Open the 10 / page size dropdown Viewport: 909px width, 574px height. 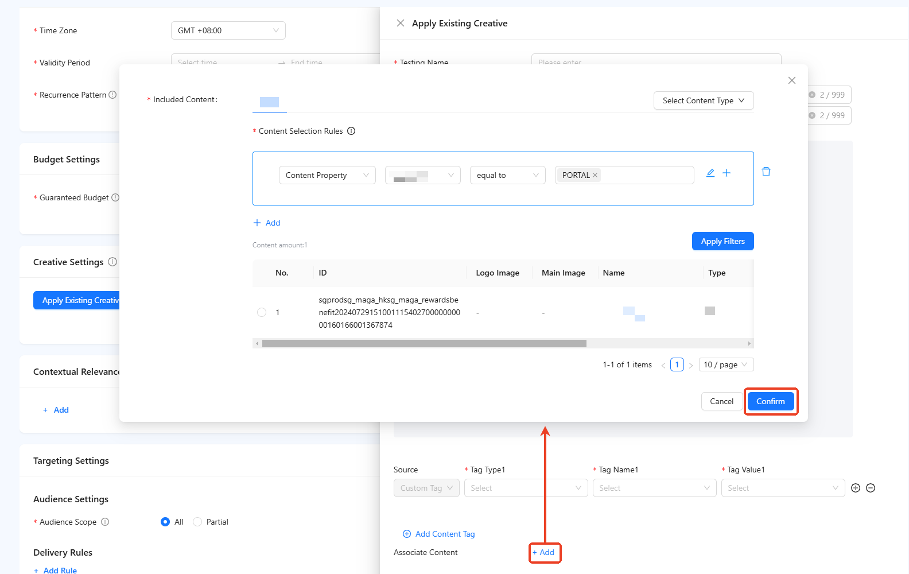[x=726, y=364]
